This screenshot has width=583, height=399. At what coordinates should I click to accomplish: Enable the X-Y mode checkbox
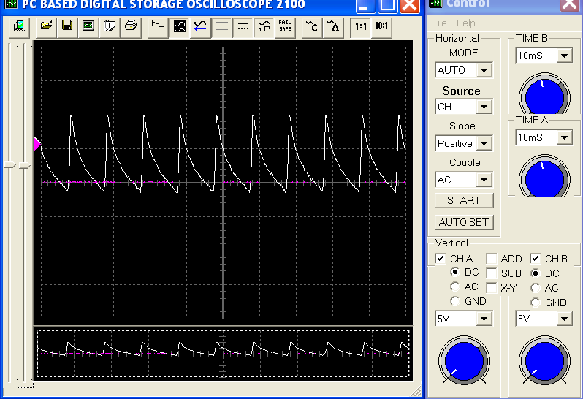(492, 288)
